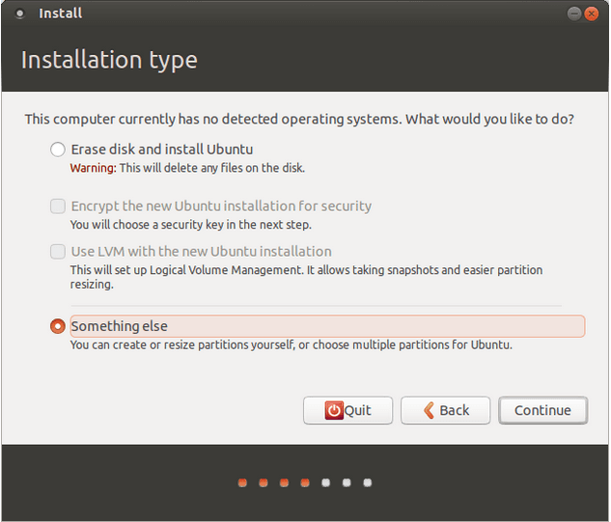This screenshot has width=611, height=522.
Task: Check Encrypt the new Ubuntu installation checkbox
Action: [x=58, y=206]
